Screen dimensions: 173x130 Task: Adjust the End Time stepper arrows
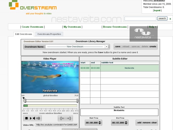coord(126,123)
